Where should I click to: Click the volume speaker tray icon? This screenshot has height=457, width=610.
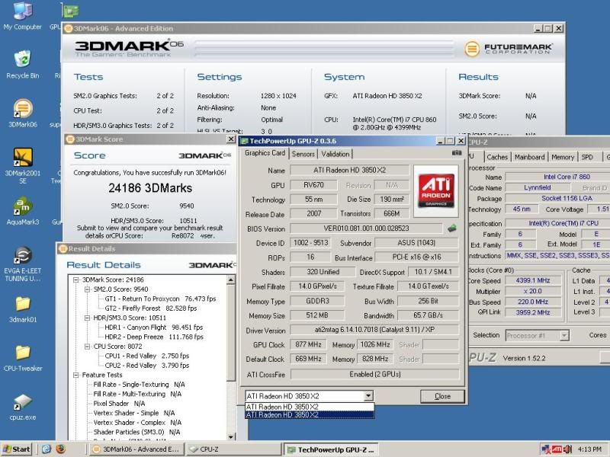[567, 449]
